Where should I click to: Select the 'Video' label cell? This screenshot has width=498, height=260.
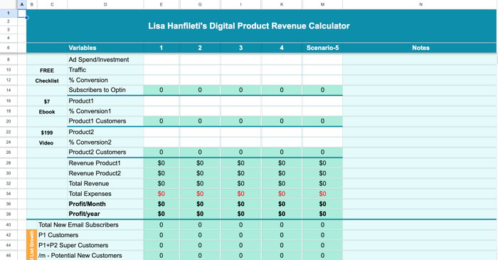[x=47, y=143]
